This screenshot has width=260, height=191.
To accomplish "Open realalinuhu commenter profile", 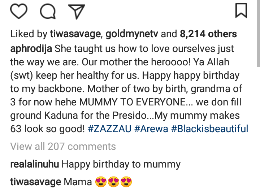I will point(34,164).
